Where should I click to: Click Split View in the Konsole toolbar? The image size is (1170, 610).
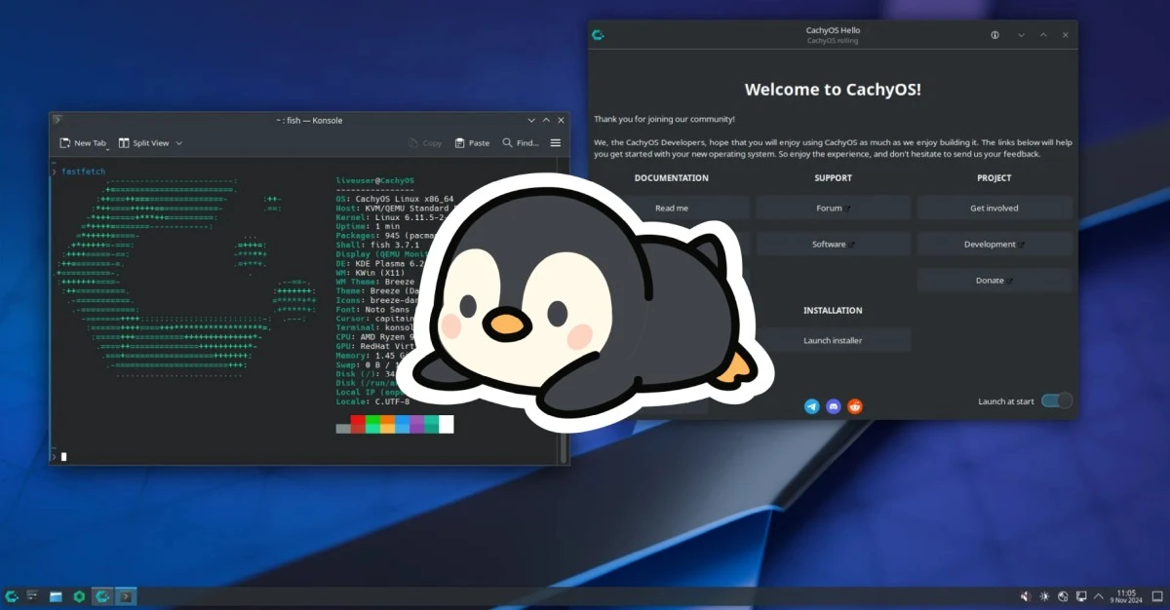[143, 143]
